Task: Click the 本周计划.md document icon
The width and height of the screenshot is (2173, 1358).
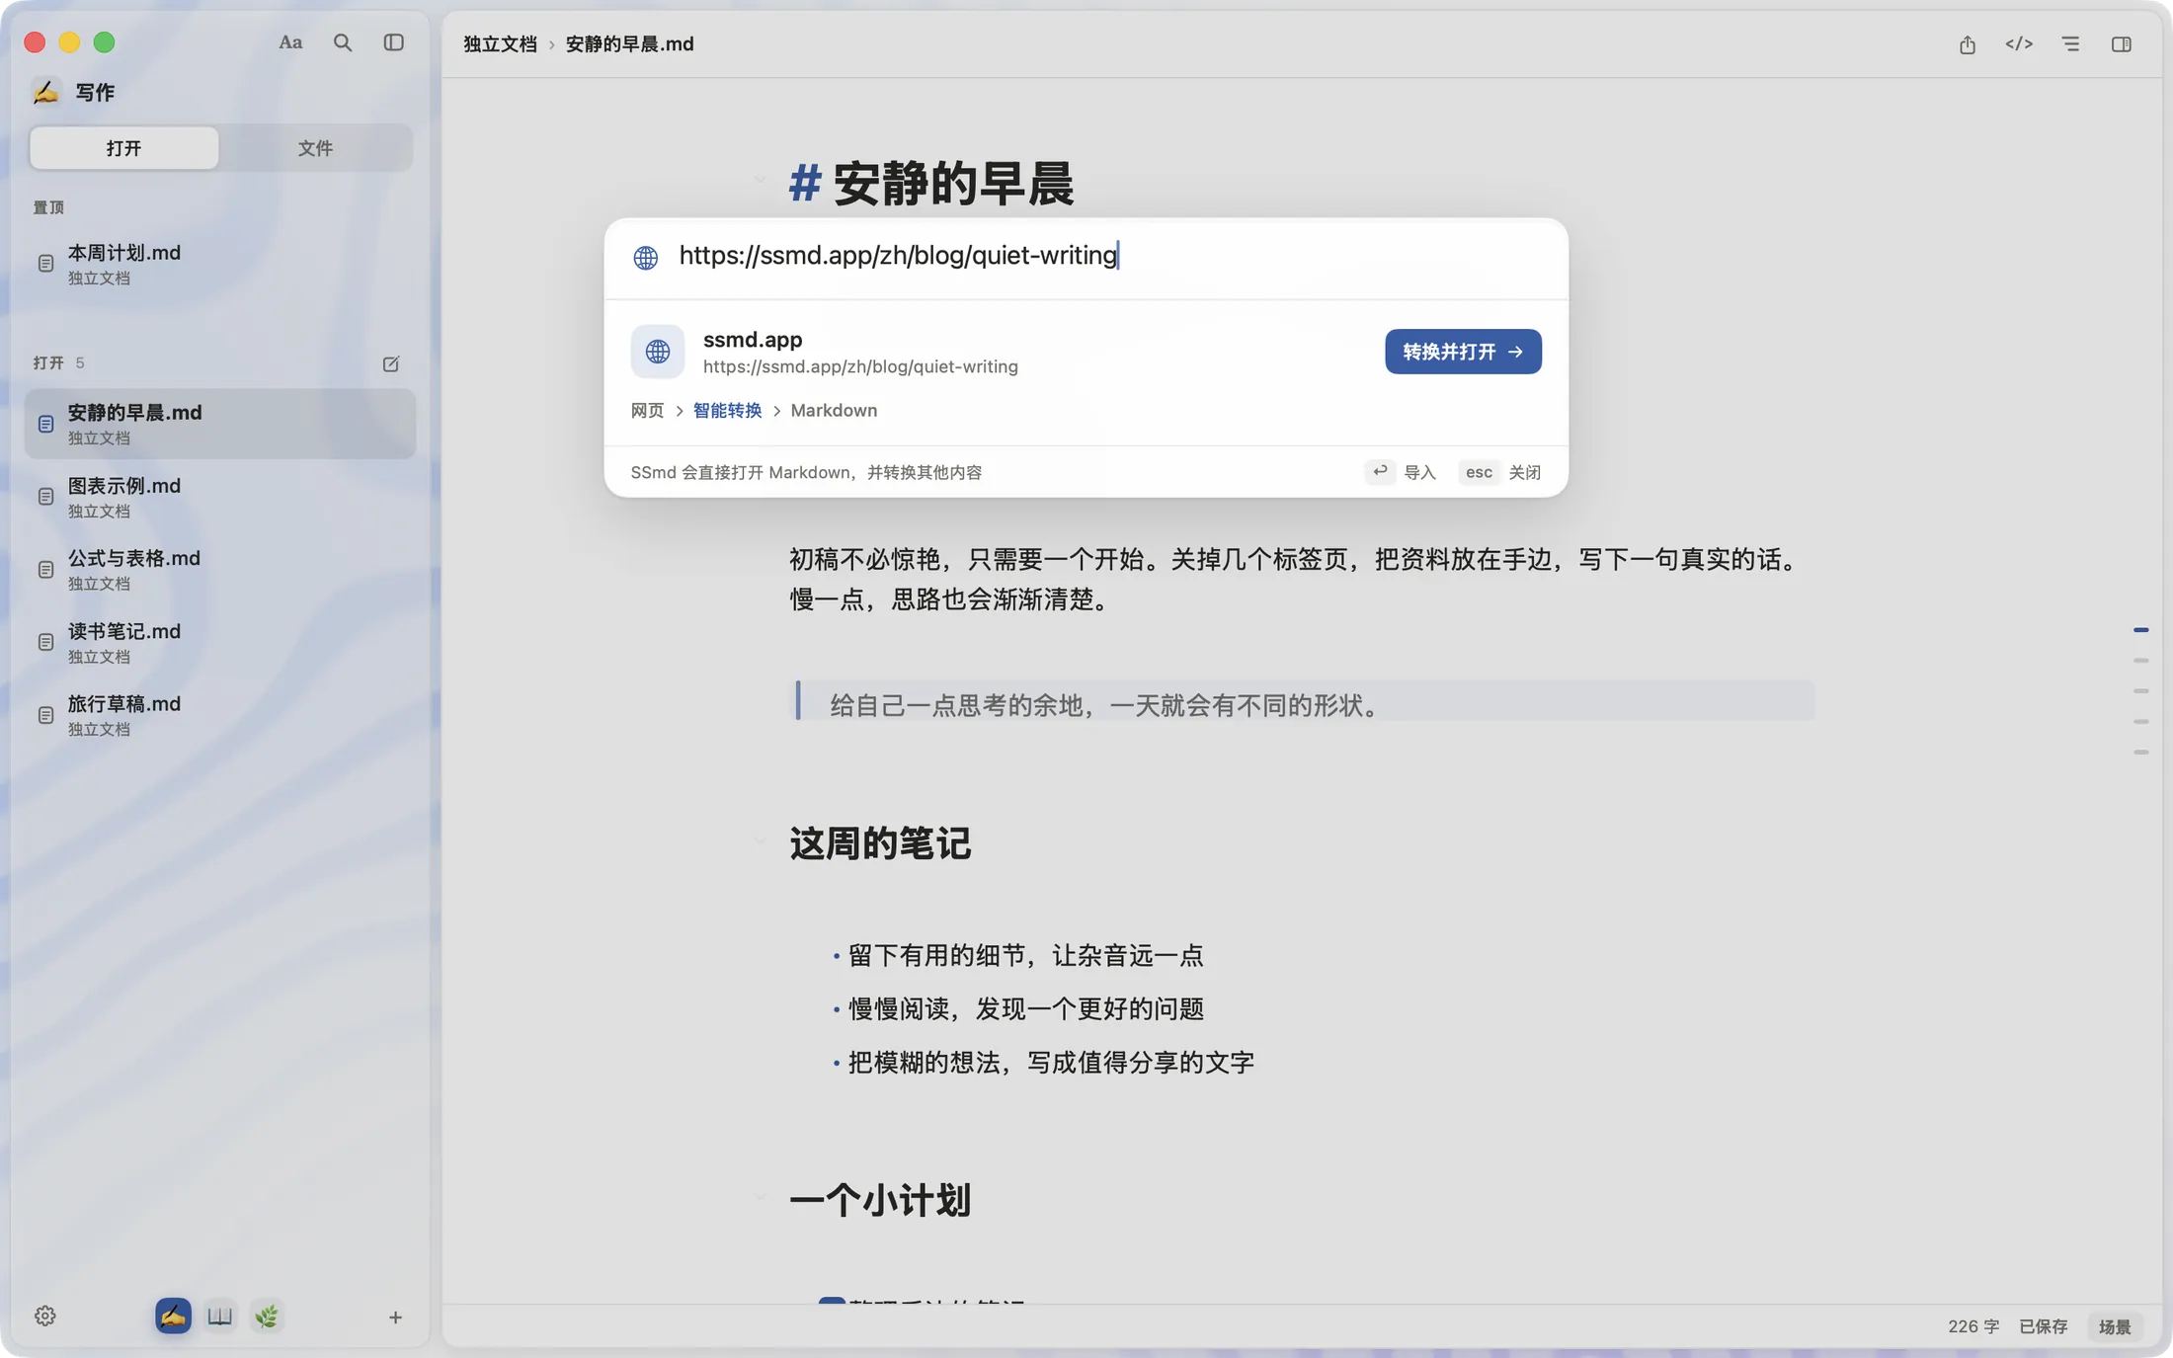Action: coord(45,264)
